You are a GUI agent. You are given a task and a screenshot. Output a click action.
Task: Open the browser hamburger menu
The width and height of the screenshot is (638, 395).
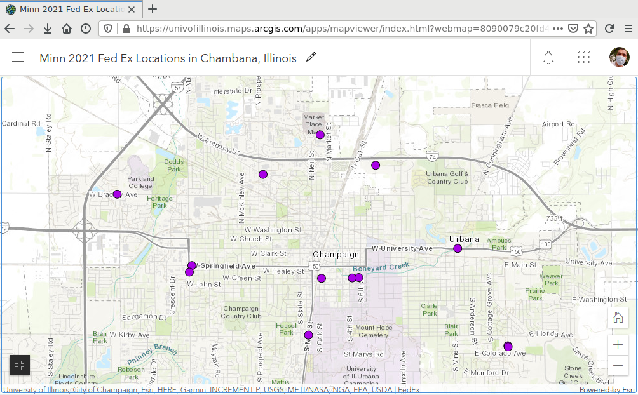(x=627, y=29)
